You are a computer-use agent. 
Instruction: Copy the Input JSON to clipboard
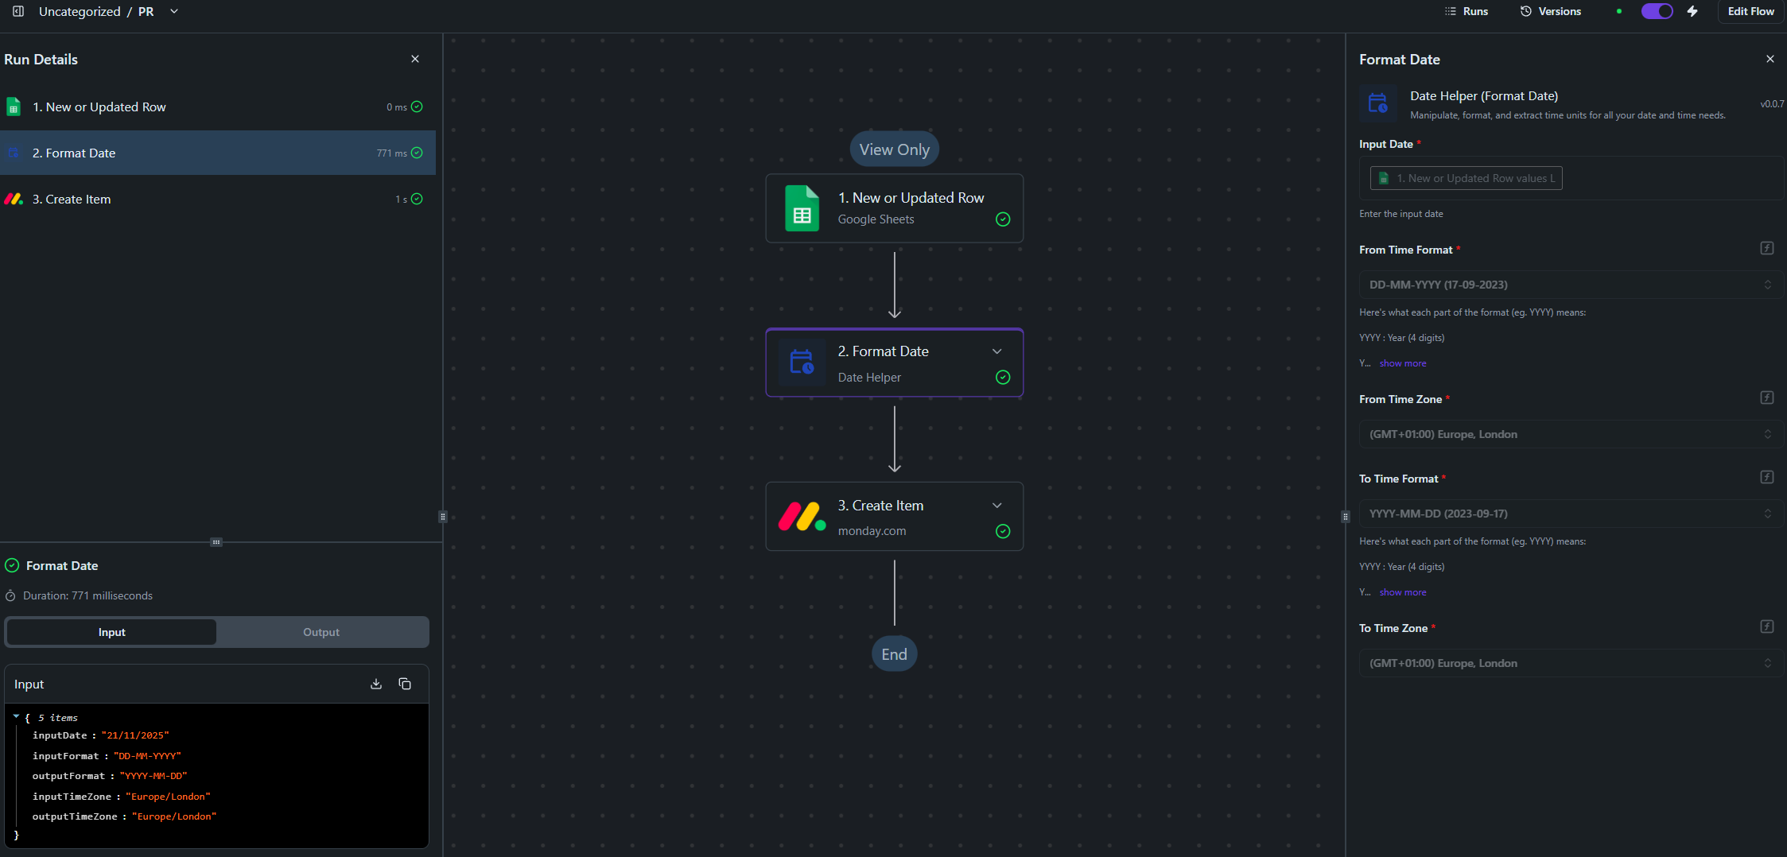405,684
